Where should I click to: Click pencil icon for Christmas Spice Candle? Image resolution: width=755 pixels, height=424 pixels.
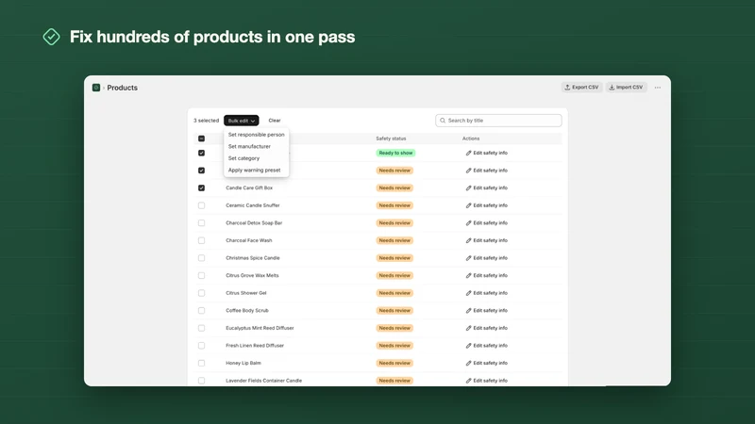[x=468, y=258]
